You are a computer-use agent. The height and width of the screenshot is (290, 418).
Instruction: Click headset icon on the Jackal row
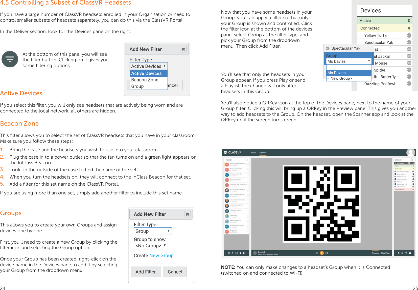[x=409, y=56]
